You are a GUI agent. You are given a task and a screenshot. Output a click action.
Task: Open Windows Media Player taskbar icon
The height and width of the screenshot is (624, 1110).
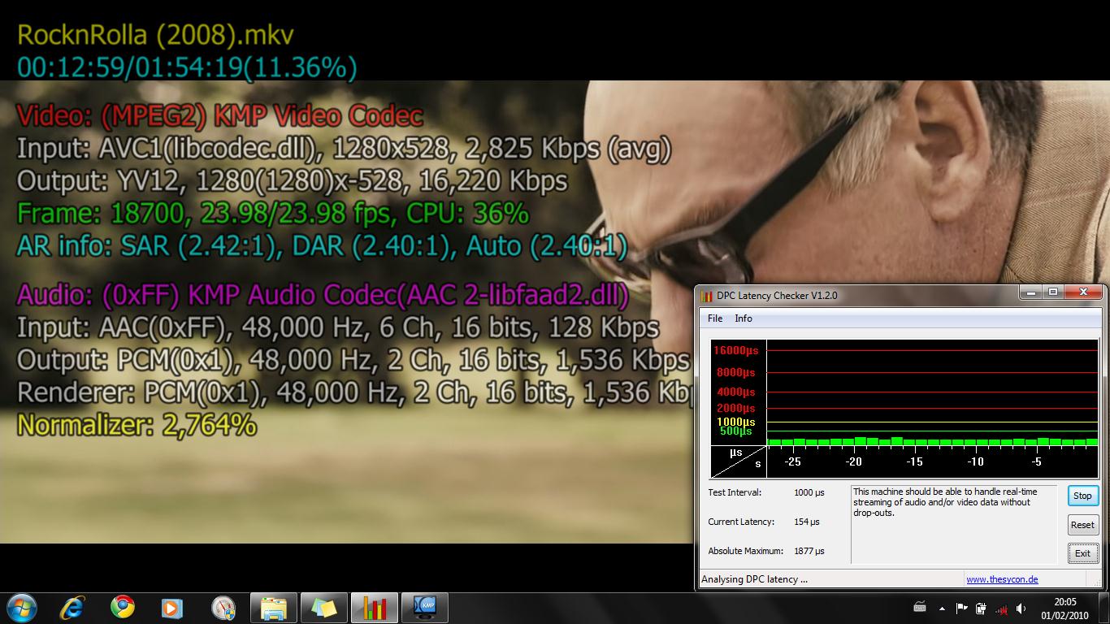(172, 608)
